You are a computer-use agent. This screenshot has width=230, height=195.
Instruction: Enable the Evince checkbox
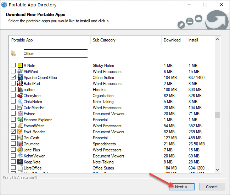pos(13,113)
